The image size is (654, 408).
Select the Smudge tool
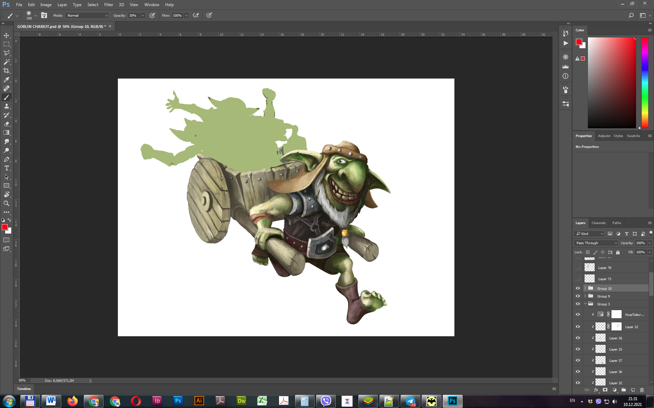6,141
